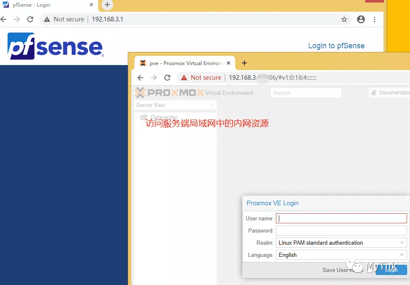Open a new tab in the Proxmox window

(244, 63)
